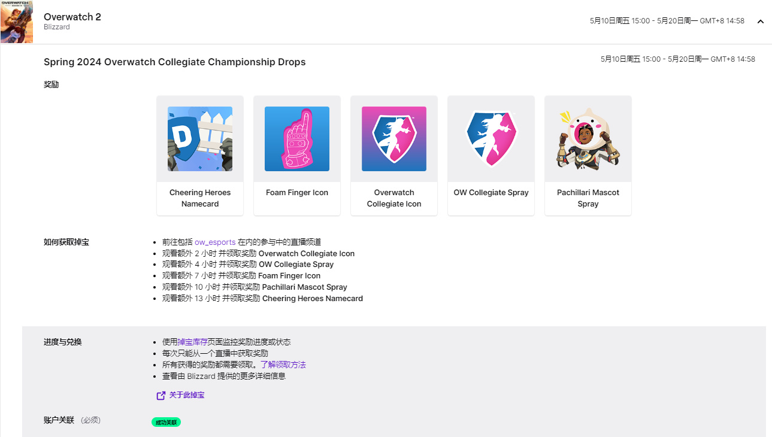Click the 账户关联 section label

59,420
